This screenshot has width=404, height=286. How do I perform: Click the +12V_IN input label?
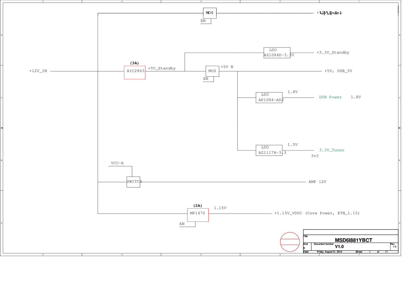[x=38, y=71]
